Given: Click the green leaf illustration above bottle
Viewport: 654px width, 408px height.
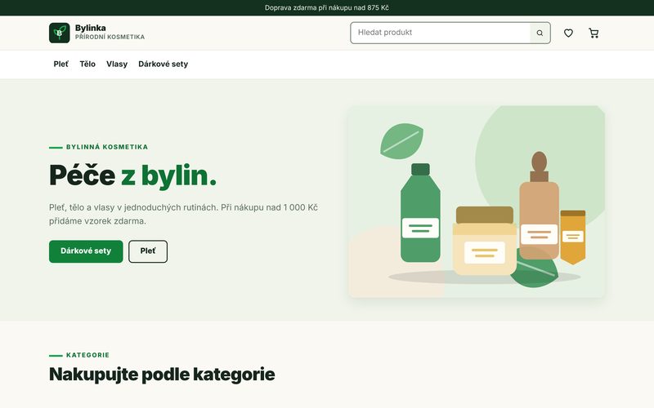Looking at the screenshot, I should click(x=401, y=141).
